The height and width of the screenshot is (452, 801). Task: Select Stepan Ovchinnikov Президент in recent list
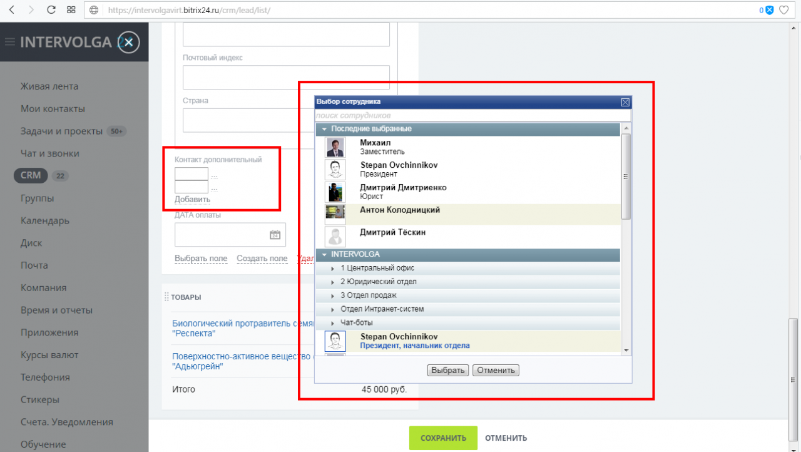coord(467,170)
